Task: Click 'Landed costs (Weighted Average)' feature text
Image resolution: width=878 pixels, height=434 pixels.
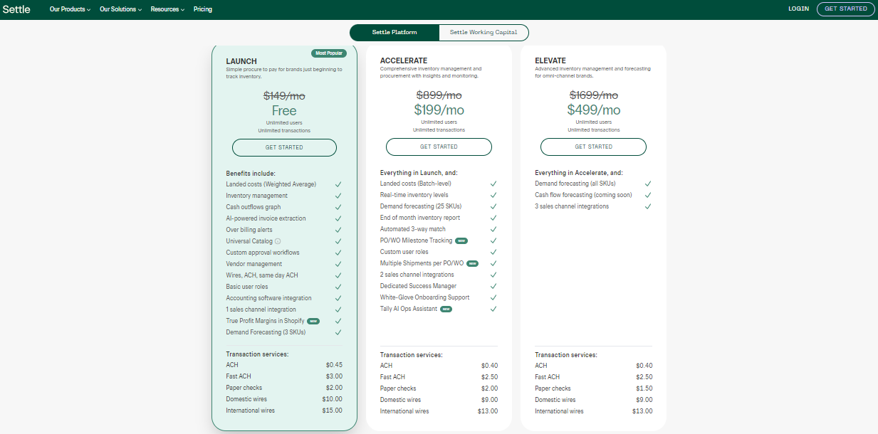Action: pos(271,184)
